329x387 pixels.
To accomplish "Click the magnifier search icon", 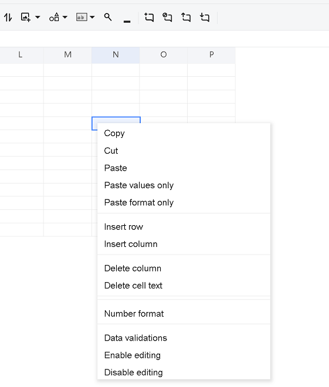I will point(108,17).
